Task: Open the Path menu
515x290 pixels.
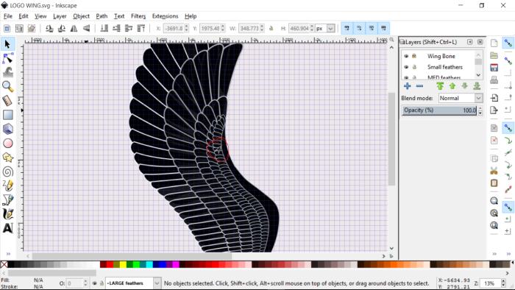Action: tap(102, 16)
